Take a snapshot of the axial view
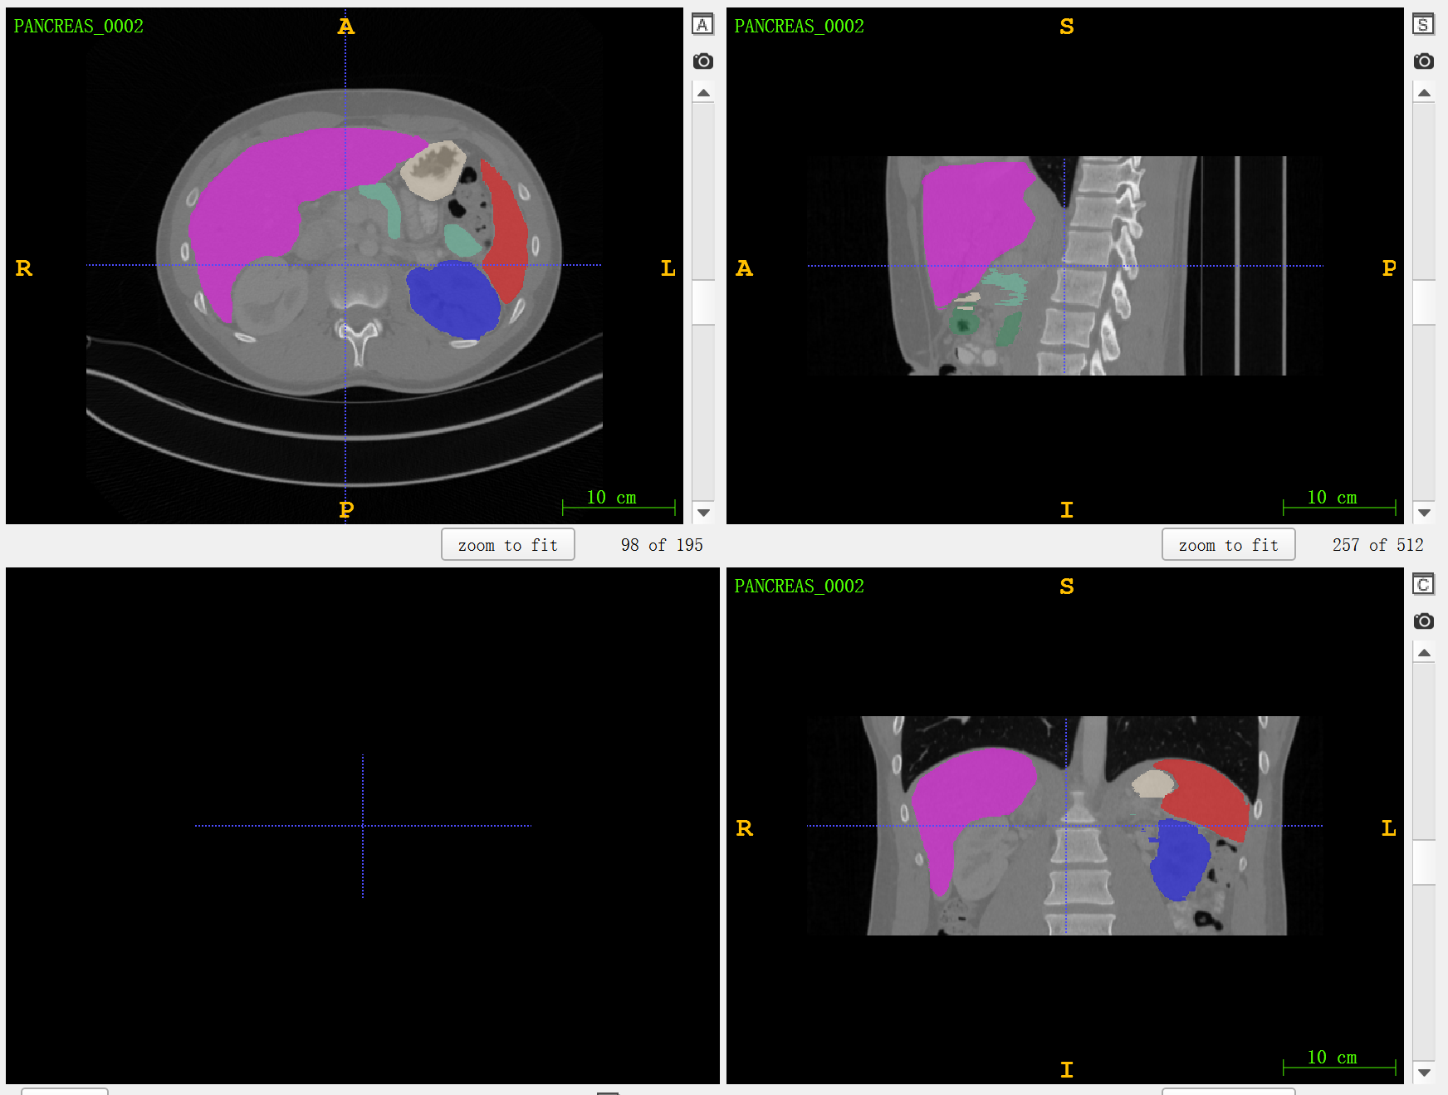 click(x=702, y=61)
